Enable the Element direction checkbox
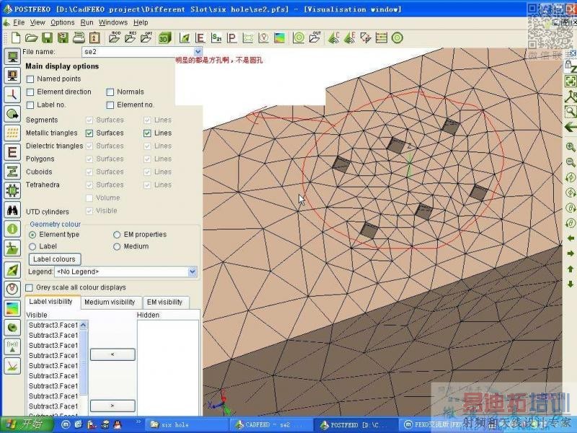 (30, 92)
